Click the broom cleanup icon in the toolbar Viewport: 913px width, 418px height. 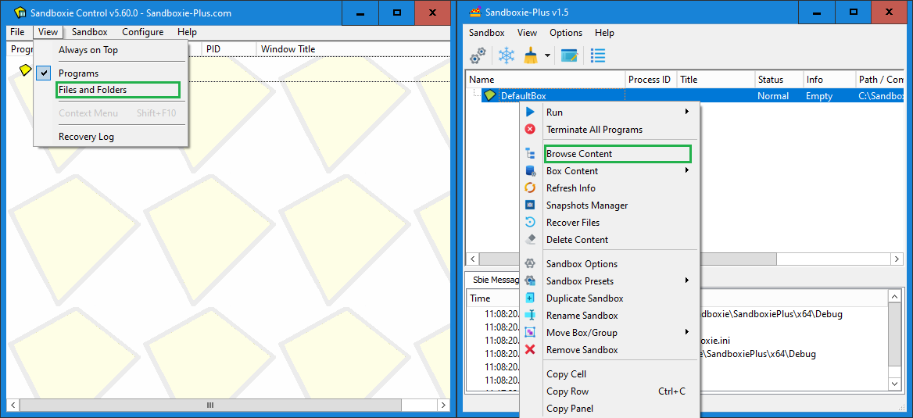pos(531,55)
